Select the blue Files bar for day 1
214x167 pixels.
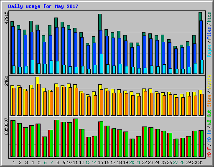tap(13, 46)
